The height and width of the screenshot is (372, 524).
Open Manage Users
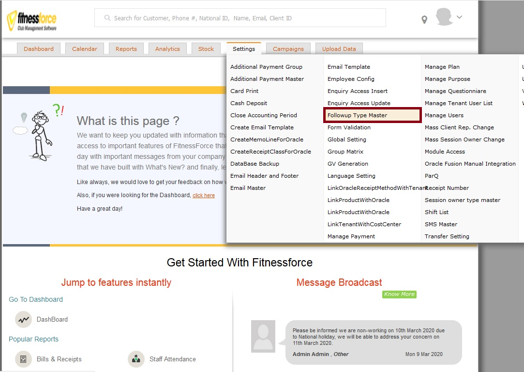(x=444, y=115)
